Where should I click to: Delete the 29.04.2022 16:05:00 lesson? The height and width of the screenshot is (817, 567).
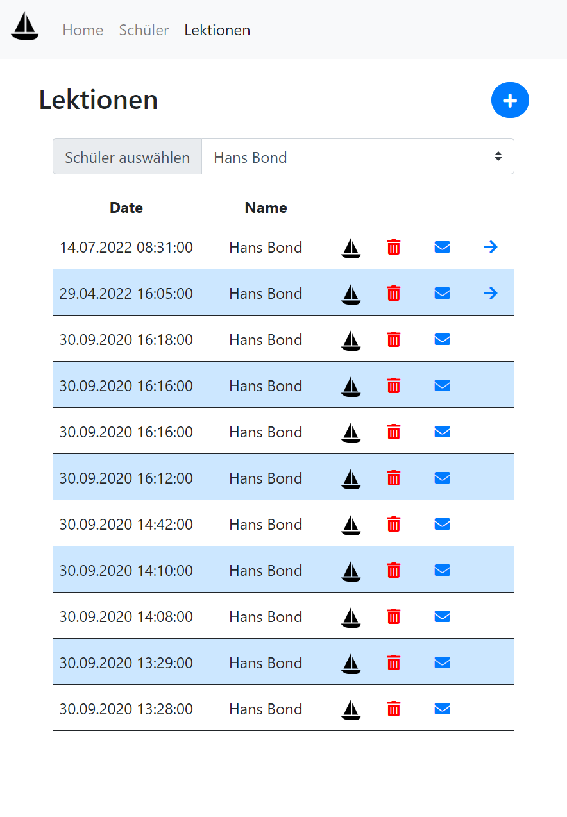(x=394, y=293)
